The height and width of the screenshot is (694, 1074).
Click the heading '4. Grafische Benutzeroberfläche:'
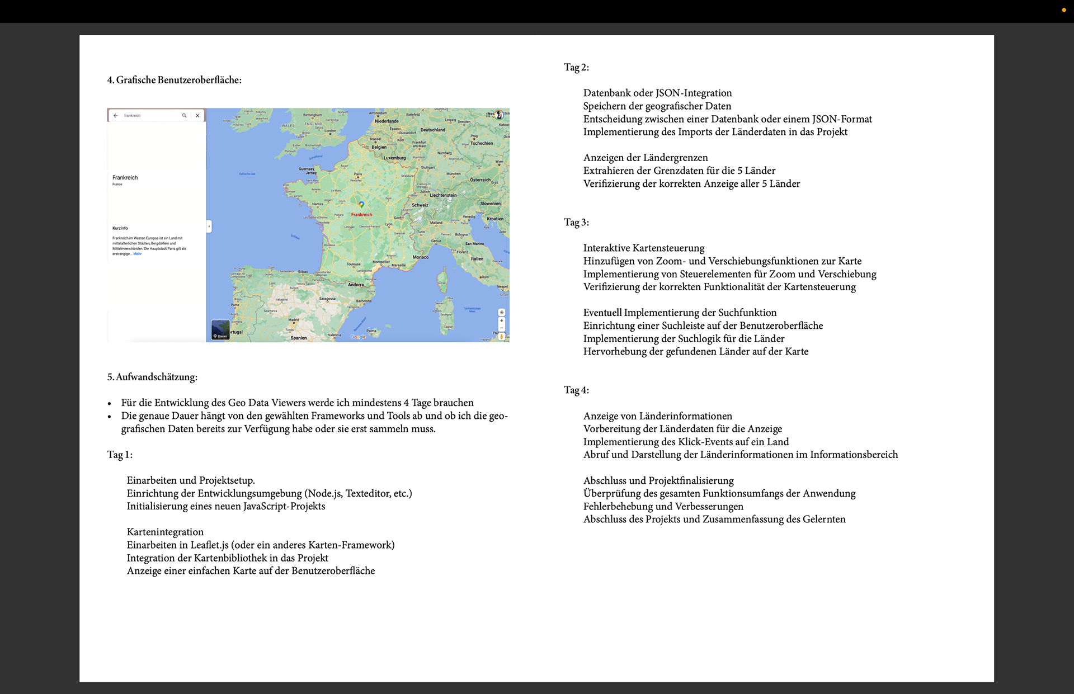pos(175,80)
